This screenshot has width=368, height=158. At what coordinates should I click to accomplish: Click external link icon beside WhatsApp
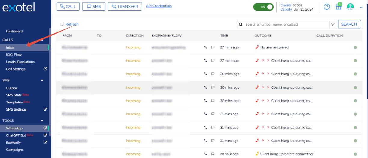45,128
